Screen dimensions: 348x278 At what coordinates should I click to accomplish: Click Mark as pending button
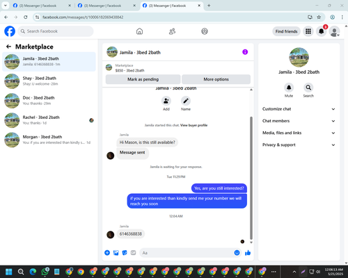pyautogui.click(x=143, y=79)
